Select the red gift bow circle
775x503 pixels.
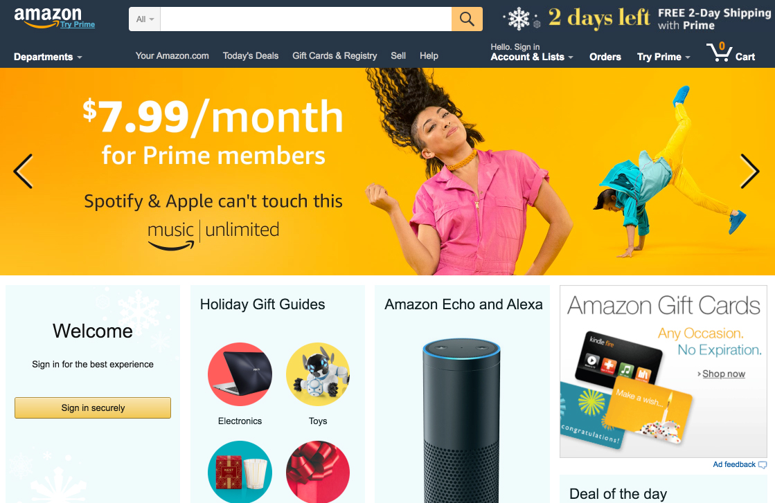tap(318, 472)
